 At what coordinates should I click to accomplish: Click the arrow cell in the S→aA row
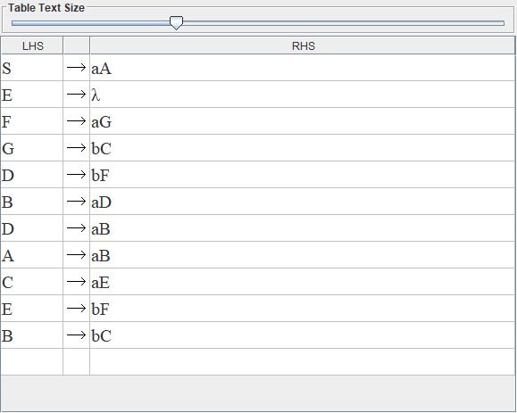pos(76,68)
